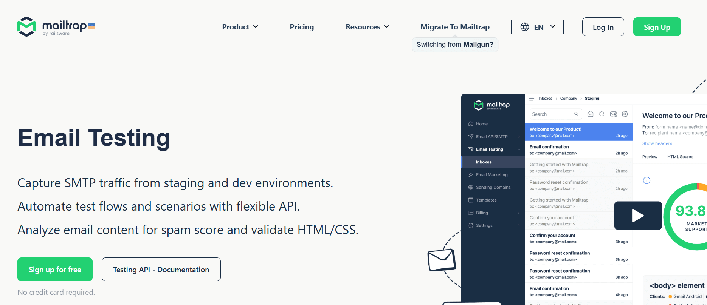Open the Resources dropdown menu

367,27
